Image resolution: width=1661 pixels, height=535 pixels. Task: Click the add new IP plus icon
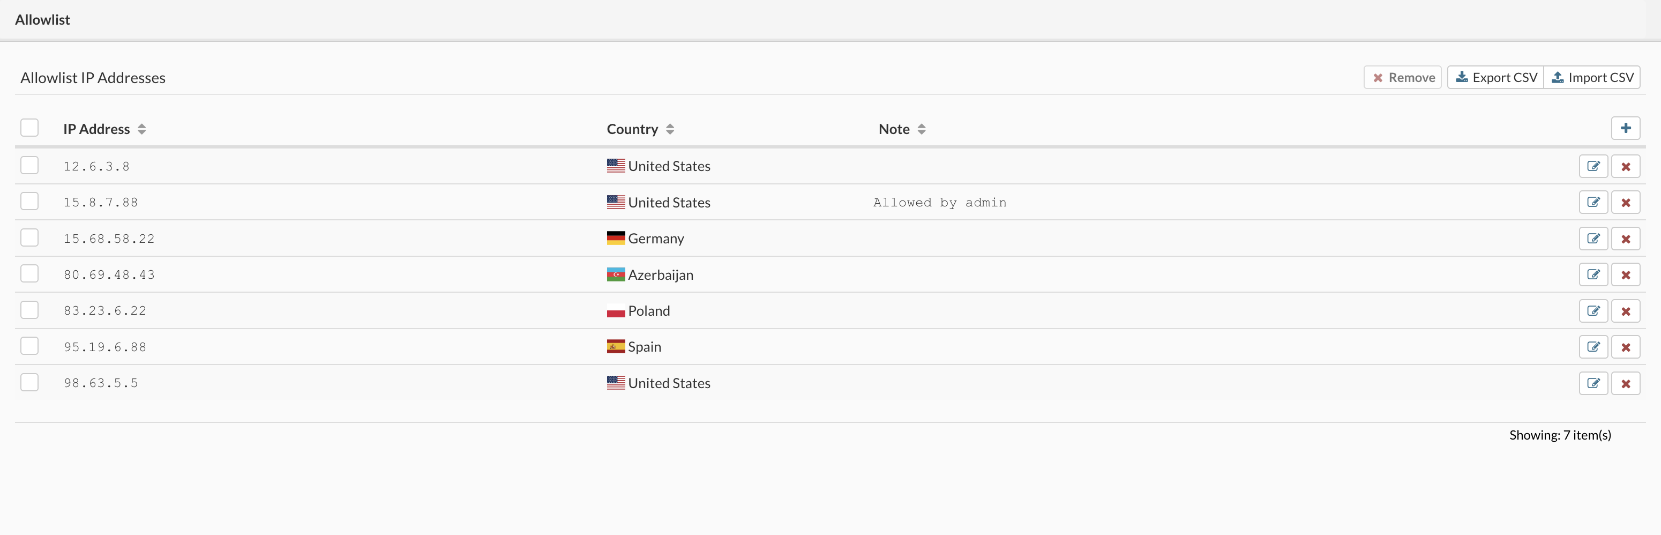[1625, 128]
